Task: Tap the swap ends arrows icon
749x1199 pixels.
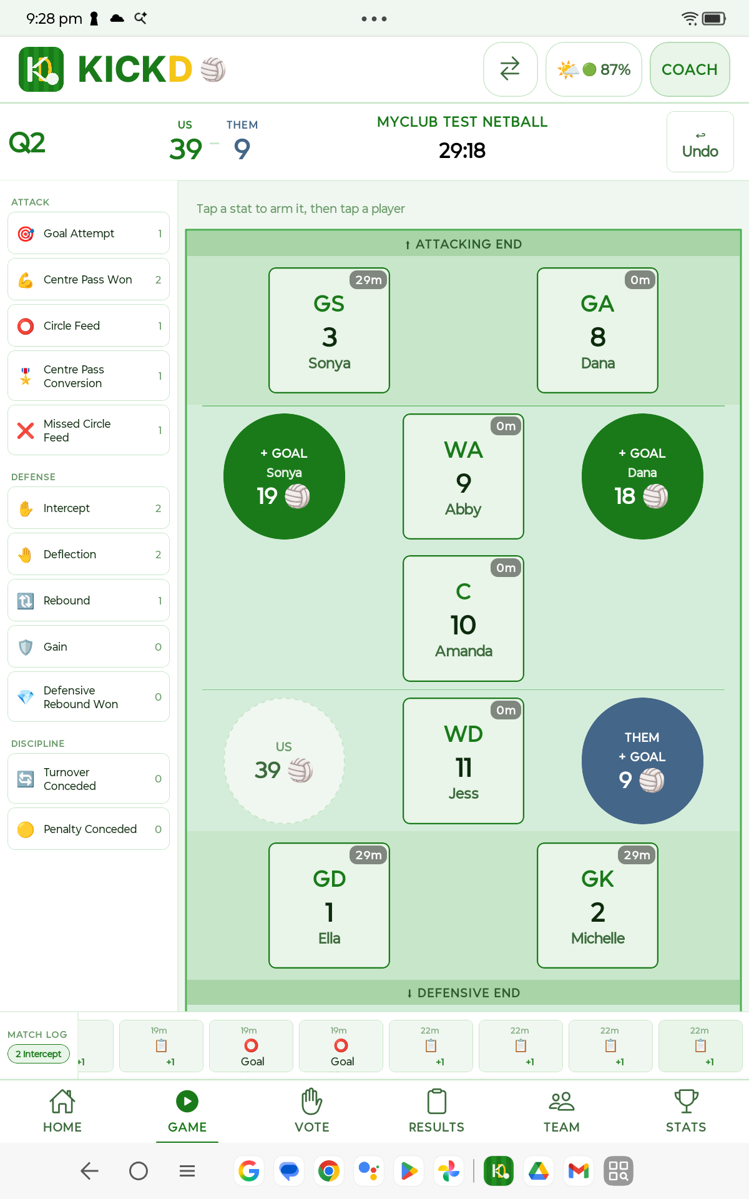Action: pos(510,69)
